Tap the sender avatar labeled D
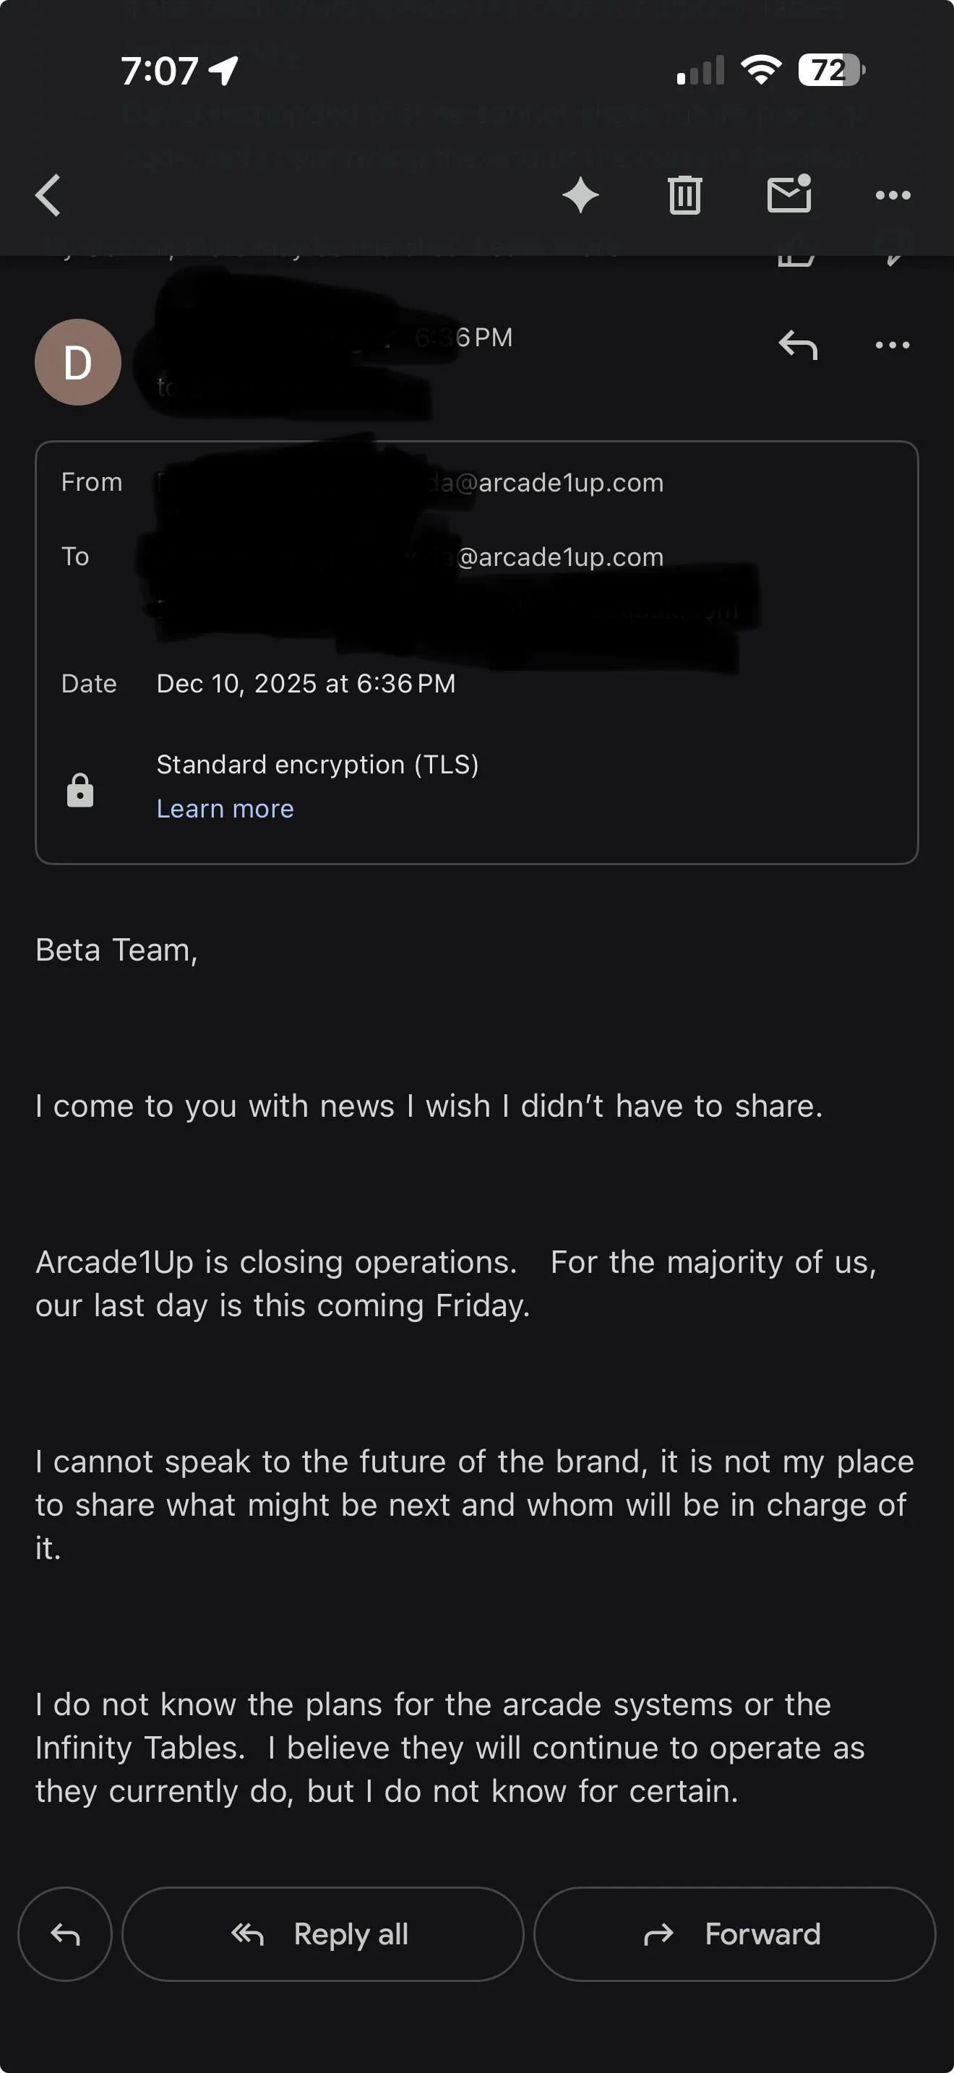This screenshot has height=2073, width=954. click(78, 361)
